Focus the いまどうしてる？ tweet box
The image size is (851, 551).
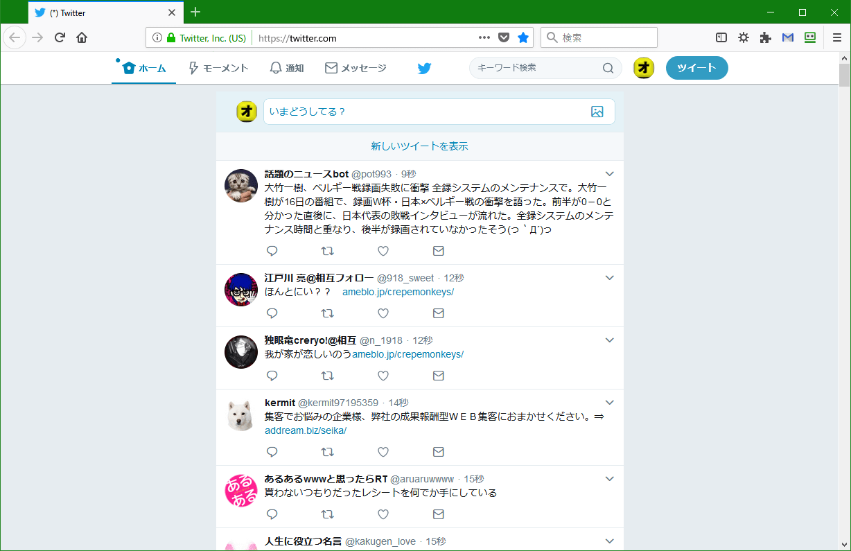pyautogui.click(x=439, y=112)
